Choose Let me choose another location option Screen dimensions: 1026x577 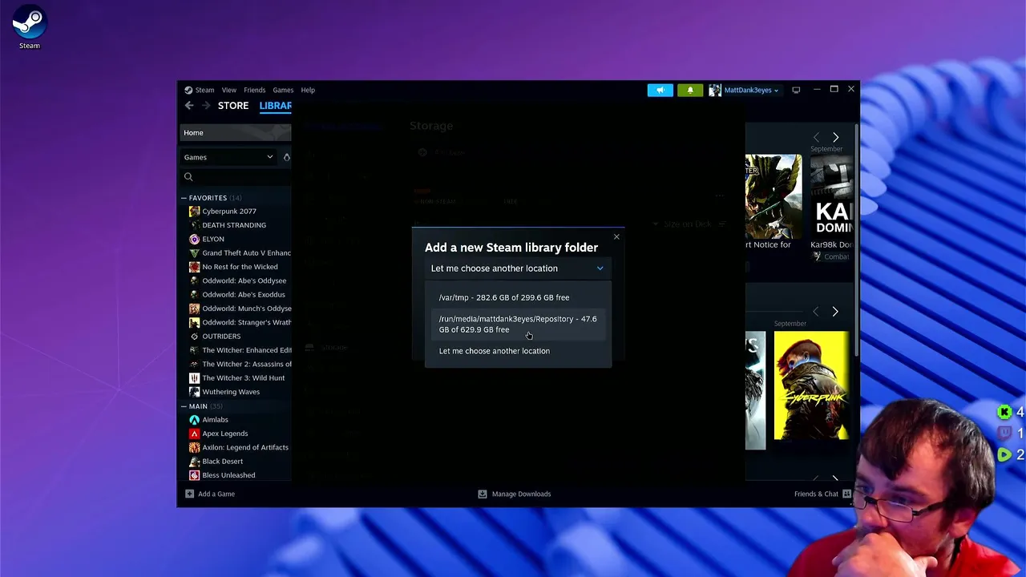click(518, 351)
